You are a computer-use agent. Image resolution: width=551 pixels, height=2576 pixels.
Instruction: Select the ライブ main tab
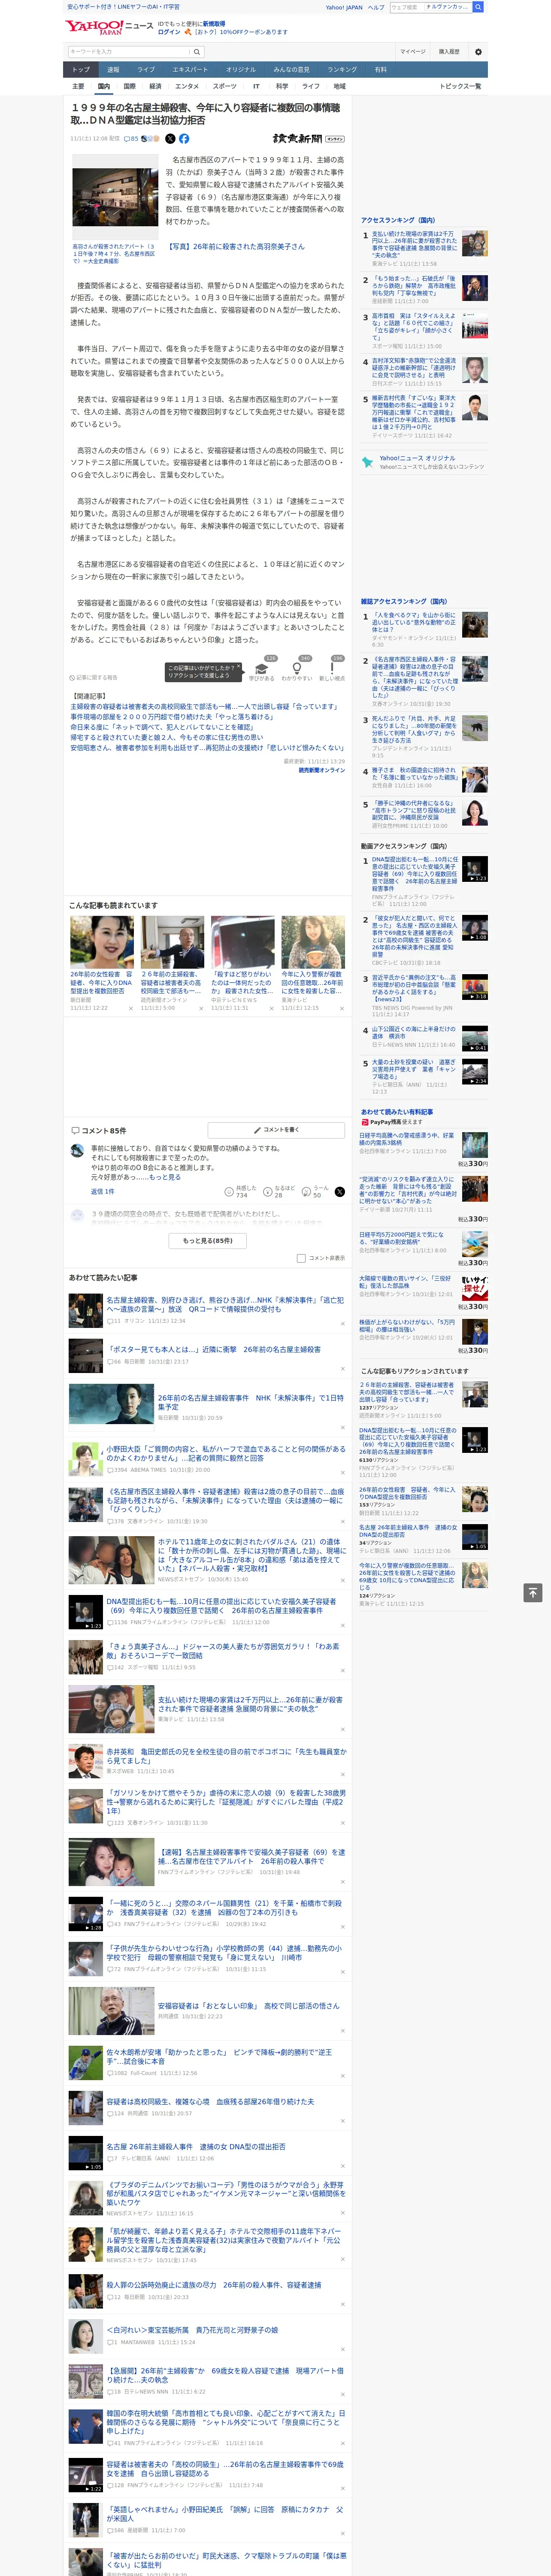pyautogui.click(x=146, y=69)
